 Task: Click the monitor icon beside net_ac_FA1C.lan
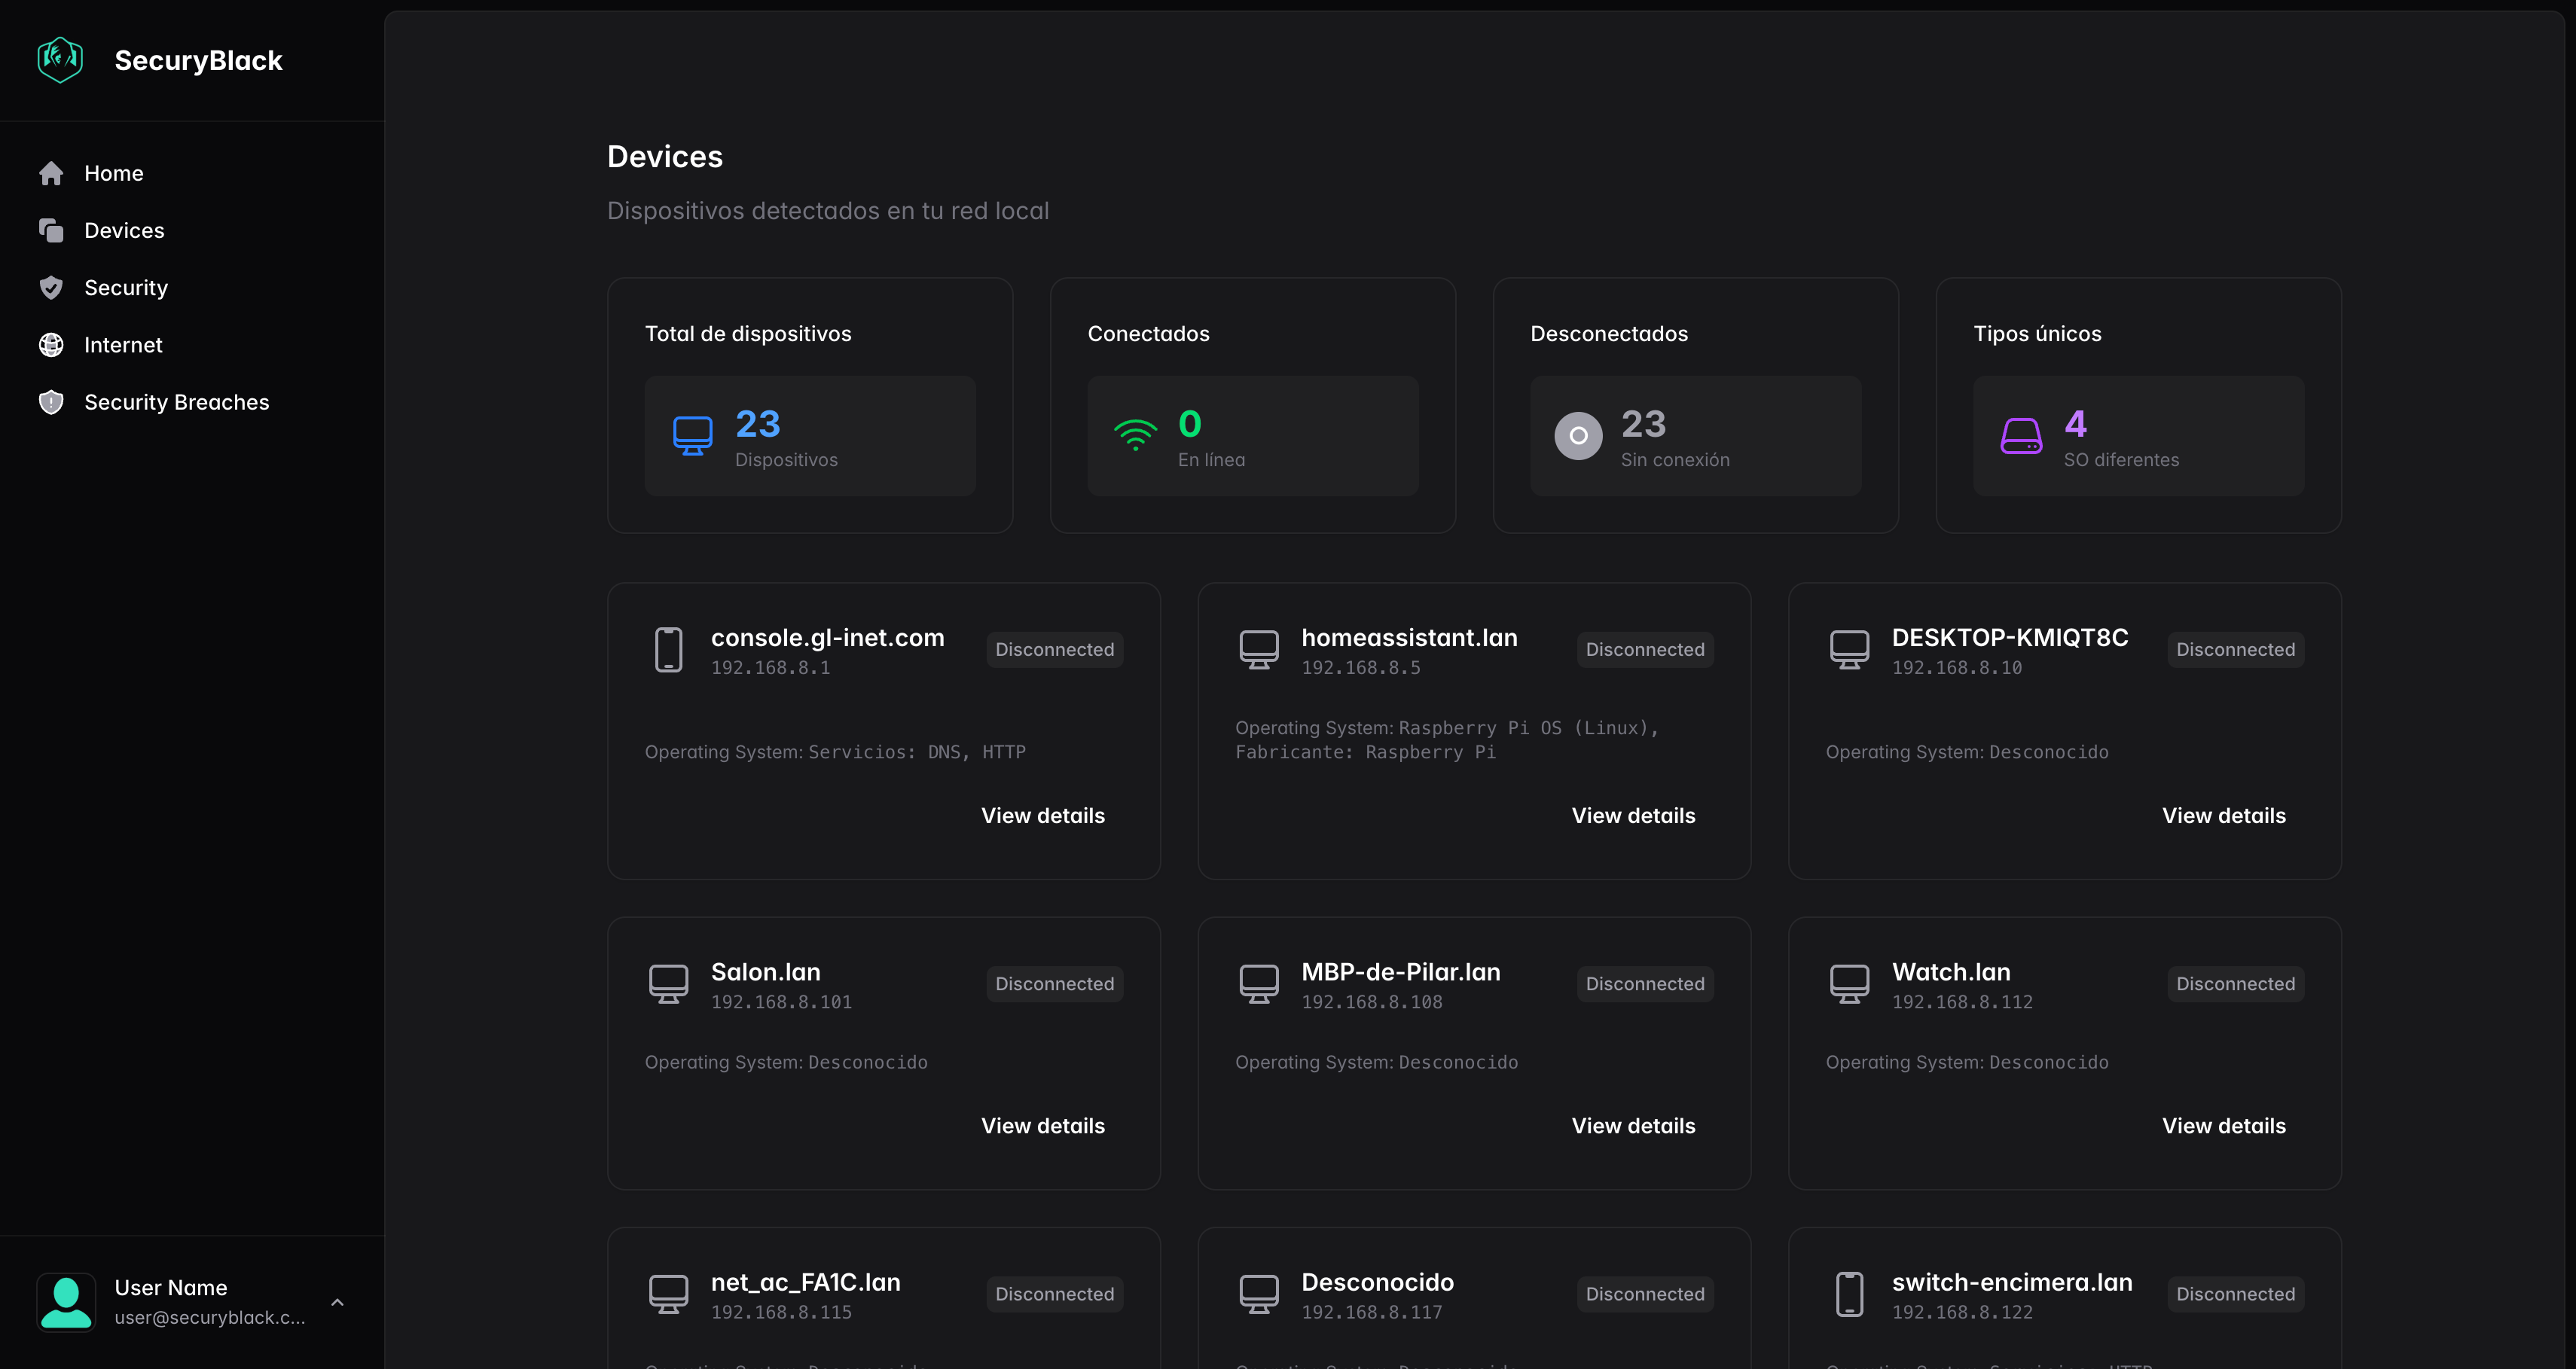pyautogui.click(x=669, y=1294)
